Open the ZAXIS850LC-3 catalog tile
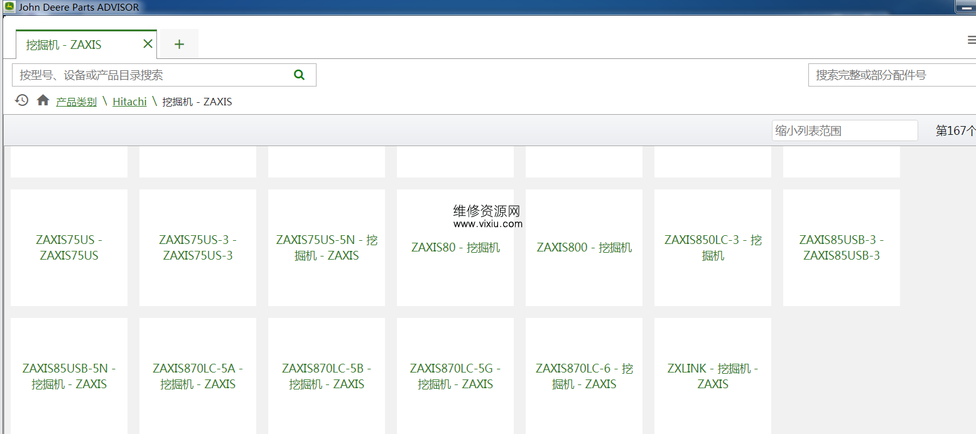Screen dimensions: 976x434 pyautogui.click(x=713, y=248)
